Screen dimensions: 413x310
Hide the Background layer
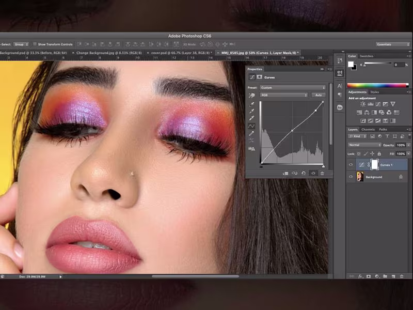click(351, 177)
